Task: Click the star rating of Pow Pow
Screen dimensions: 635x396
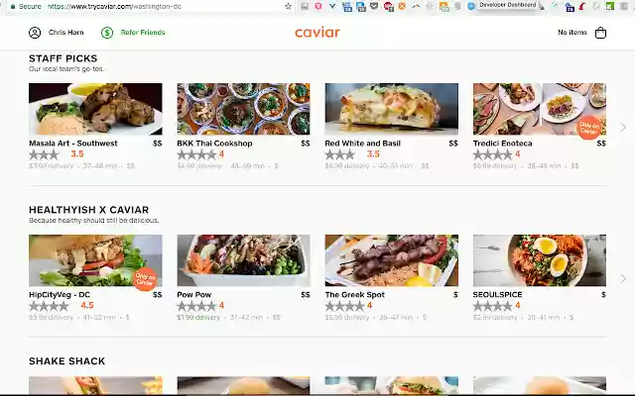Action: (x=196, y=306)
